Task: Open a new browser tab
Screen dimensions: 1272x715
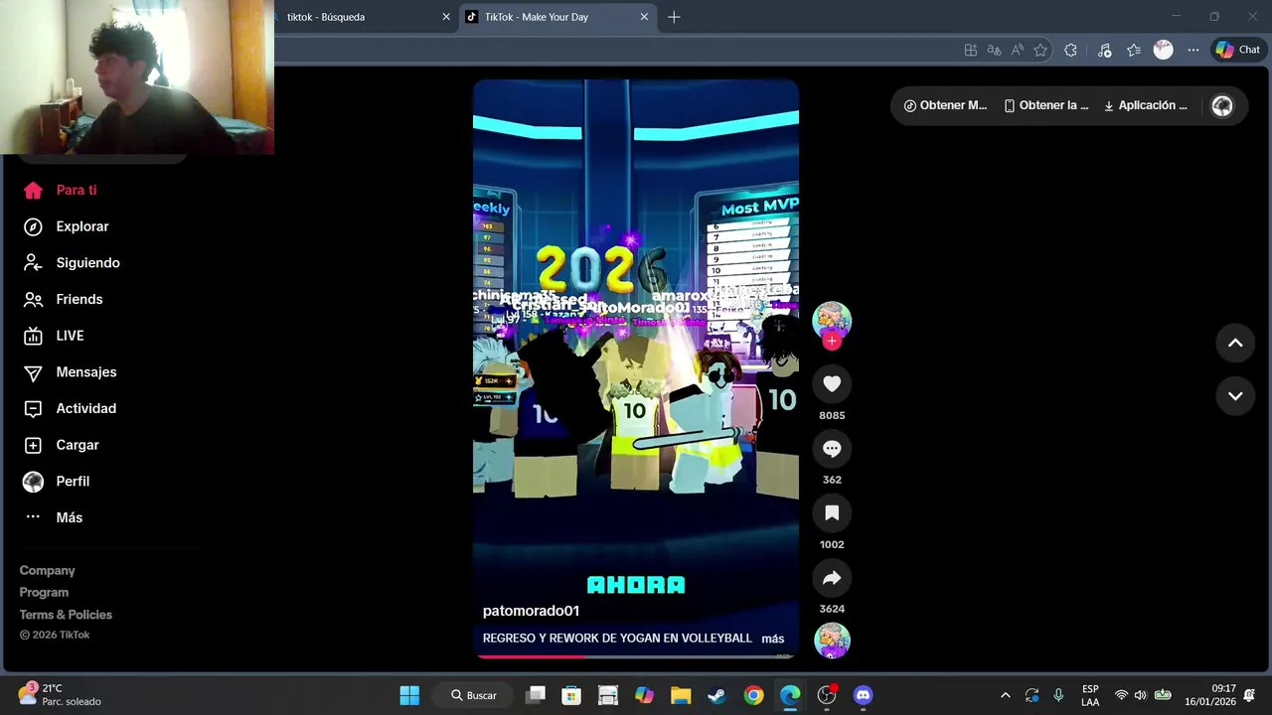Action: point(674,17)
